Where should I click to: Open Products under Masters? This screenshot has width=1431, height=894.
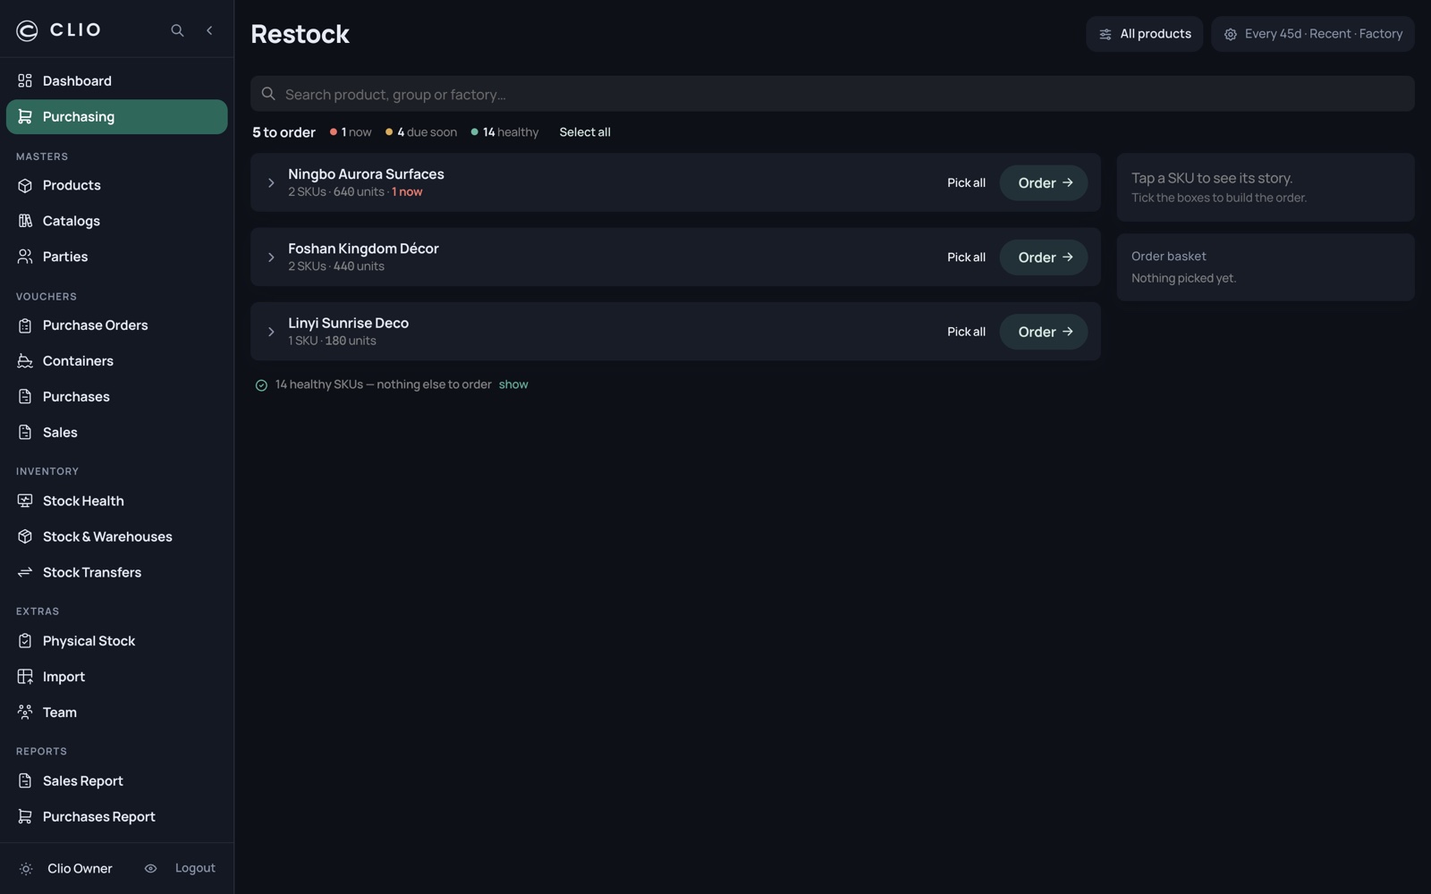(x=116, y=185)
